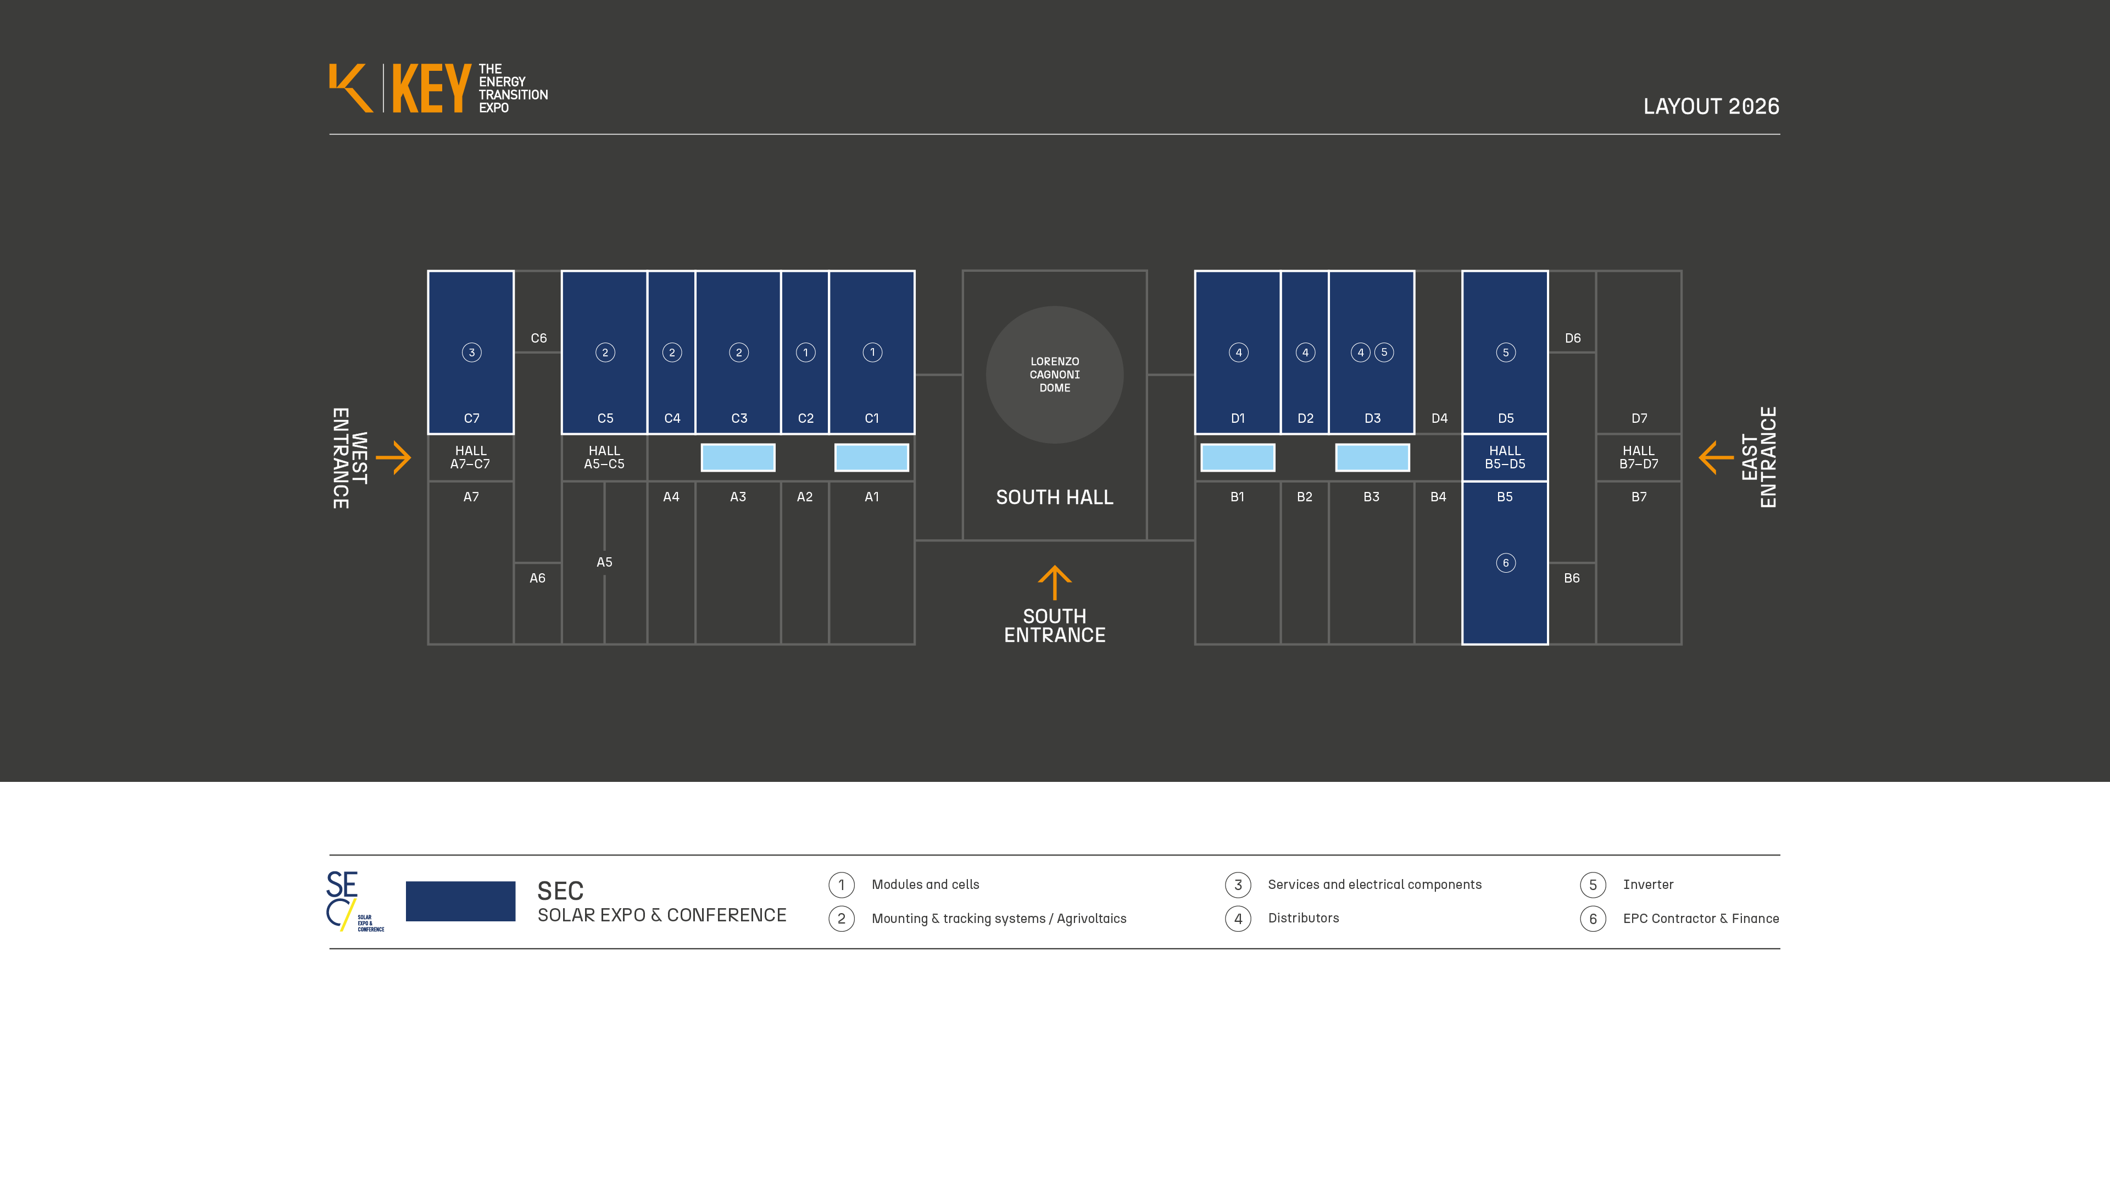This screenshot has height=1186, width=2110.
Task: Select the HALL B5–D5 label block
Action: click(x=1505, y=457)
